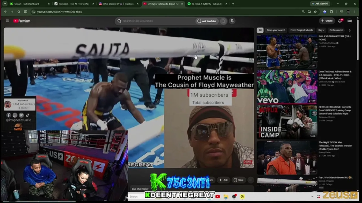This screenshot has height=203, width=362.
Task: Open a new browser tab
Action: click(x=233, y=4)
